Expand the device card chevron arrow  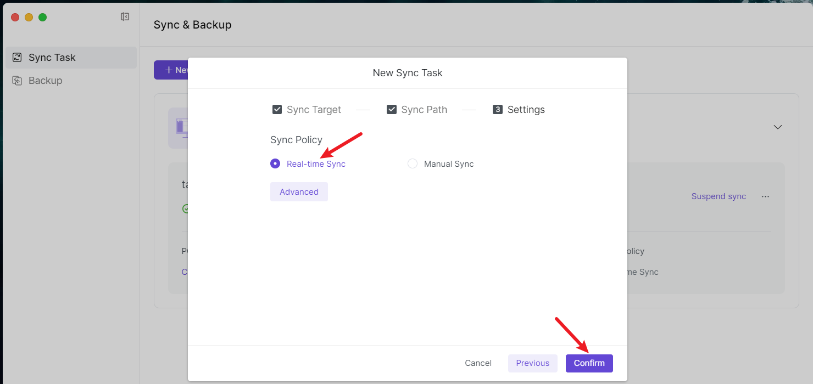pos(777,127)
